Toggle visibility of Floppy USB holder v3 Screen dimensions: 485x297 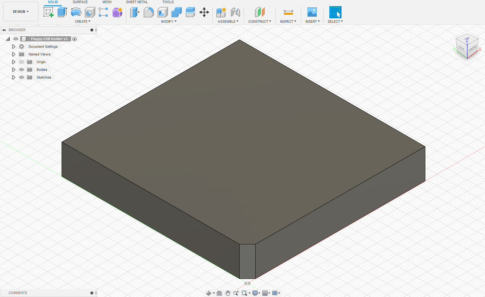point(15,39)
